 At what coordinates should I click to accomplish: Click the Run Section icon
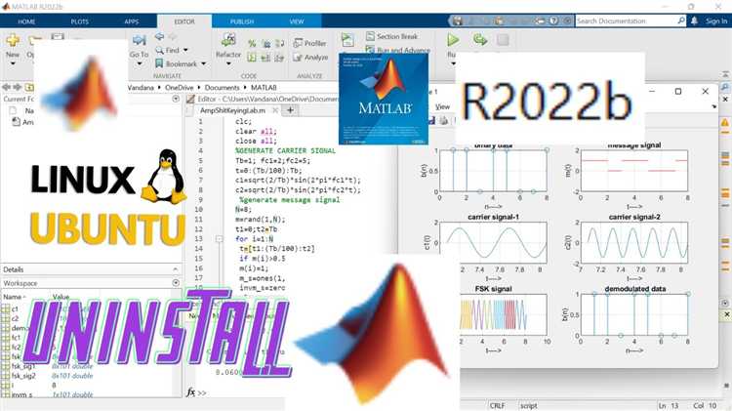(346, 40)
